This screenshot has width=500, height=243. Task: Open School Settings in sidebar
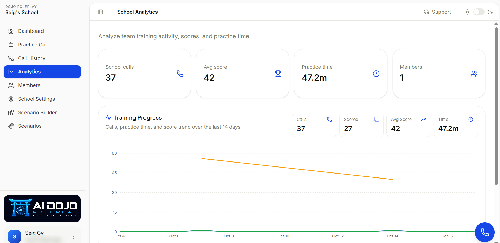coord(42,99)
